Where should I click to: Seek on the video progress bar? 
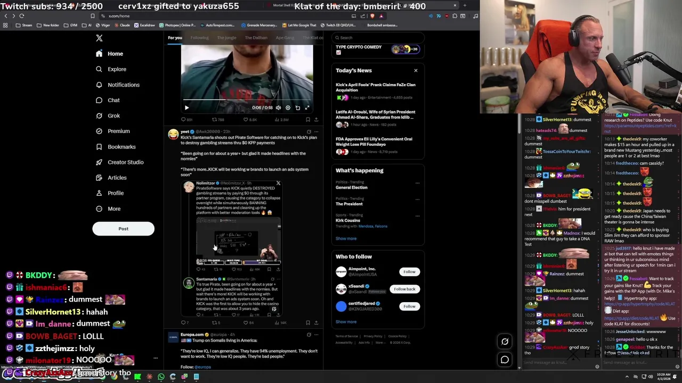tap(247, 99)
